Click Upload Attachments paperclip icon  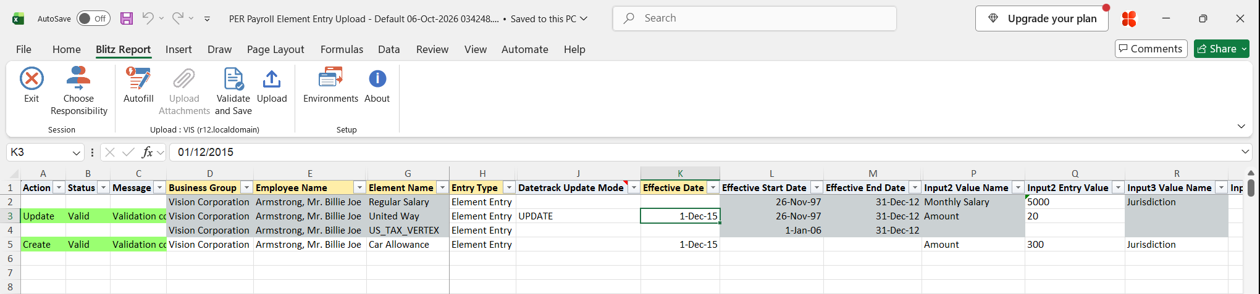[x=184, y=79]
